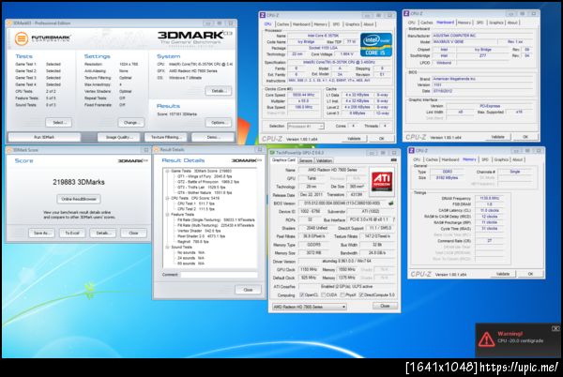Open CPU tab in CPU-Z memory window
The width and height of the screenshot is (563, 377).
pos(416,159)
